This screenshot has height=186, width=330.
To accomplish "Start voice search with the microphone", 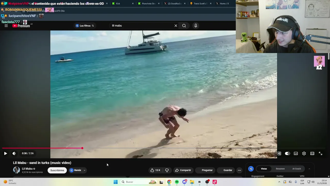I will click(196, 26).
